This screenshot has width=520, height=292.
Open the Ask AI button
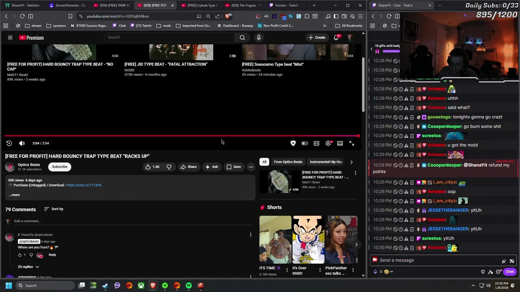[x=212, y=167]
